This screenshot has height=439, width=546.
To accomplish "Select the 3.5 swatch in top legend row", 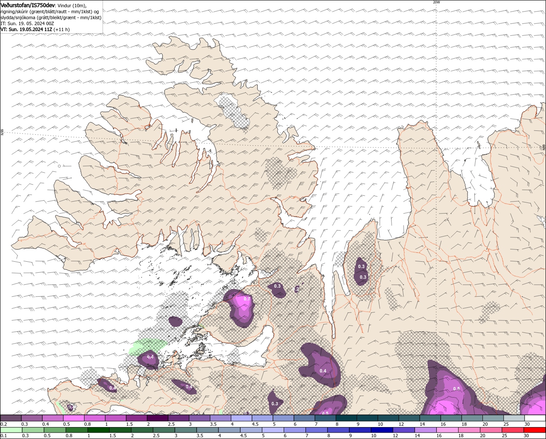I will [x=220, y=418].
